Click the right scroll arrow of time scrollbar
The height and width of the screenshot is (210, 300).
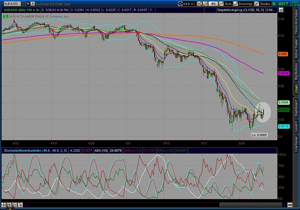(285, 205)
